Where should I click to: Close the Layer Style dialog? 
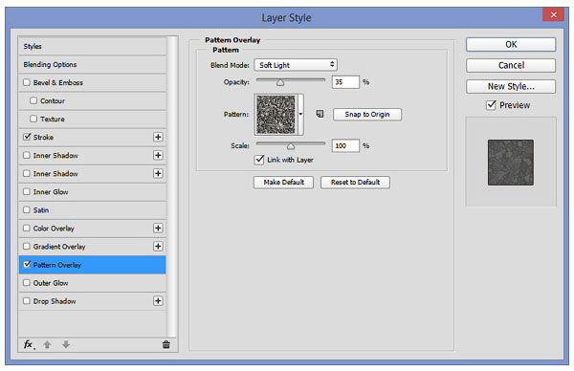pos(553,14)
